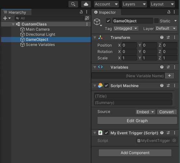Viewport: 180px width, 163px height.
Task: Click the scene visibility picker icon next to search
Action: (x=87, y=18)
